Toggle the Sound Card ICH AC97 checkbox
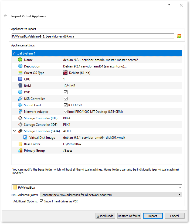 point(66,105)
